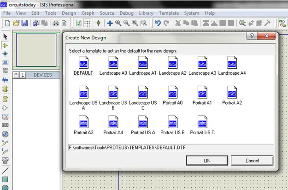Click the Zoom Out magnifier icon
The height and width of the screenshot is (190, 288).
coord(127,23)
